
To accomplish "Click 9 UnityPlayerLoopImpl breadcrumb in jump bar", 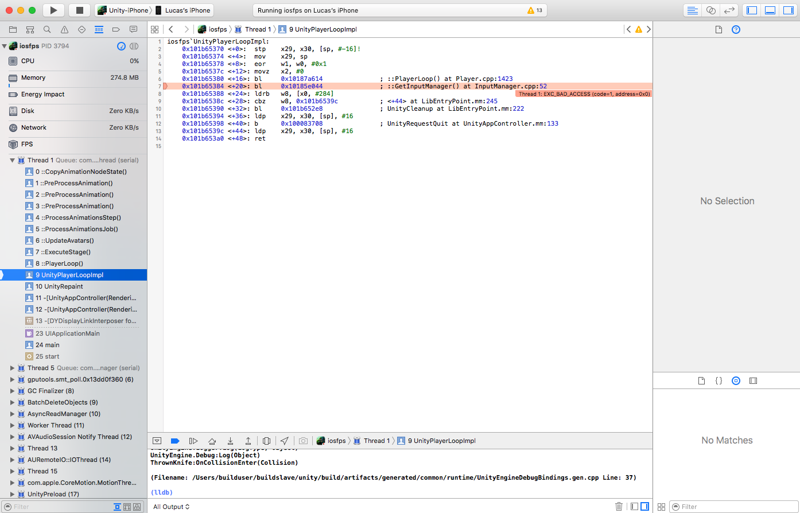I will pyautogui.click(x=317, y=29).
